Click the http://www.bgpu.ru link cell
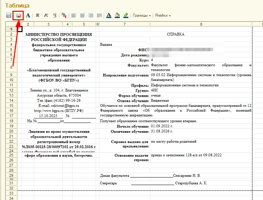The width and height of the screenshot is (263, 200). tap(58, 111)
